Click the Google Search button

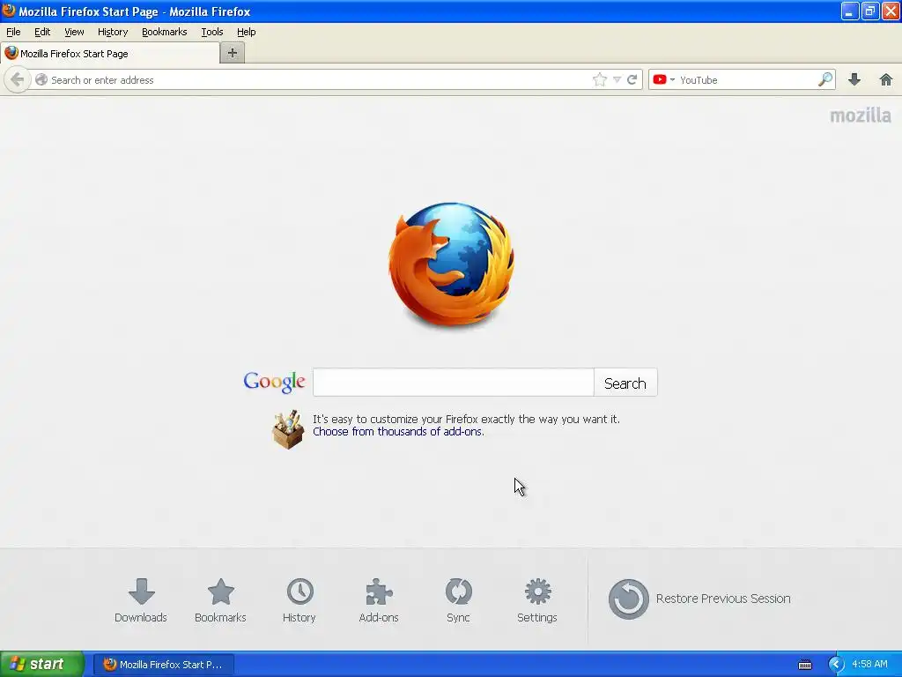(x=625, y=383)
